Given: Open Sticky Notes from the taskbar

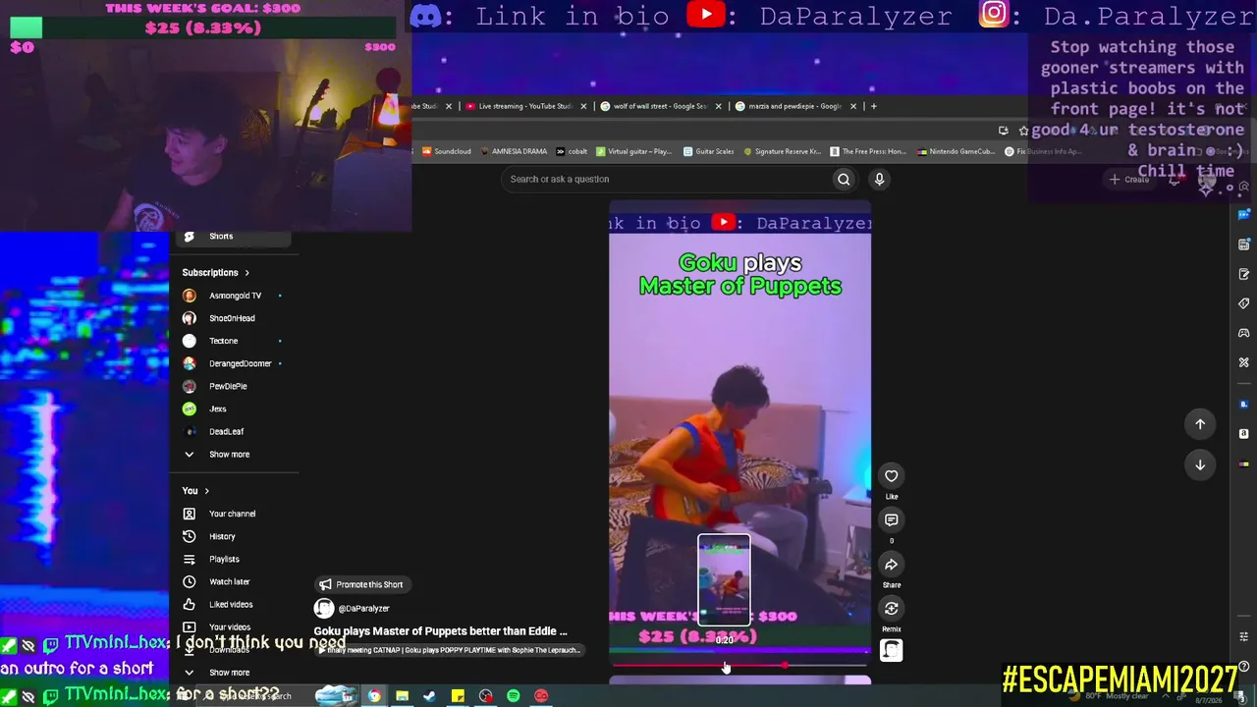Looking at the screenshot, I should click(x=458, y=696).
